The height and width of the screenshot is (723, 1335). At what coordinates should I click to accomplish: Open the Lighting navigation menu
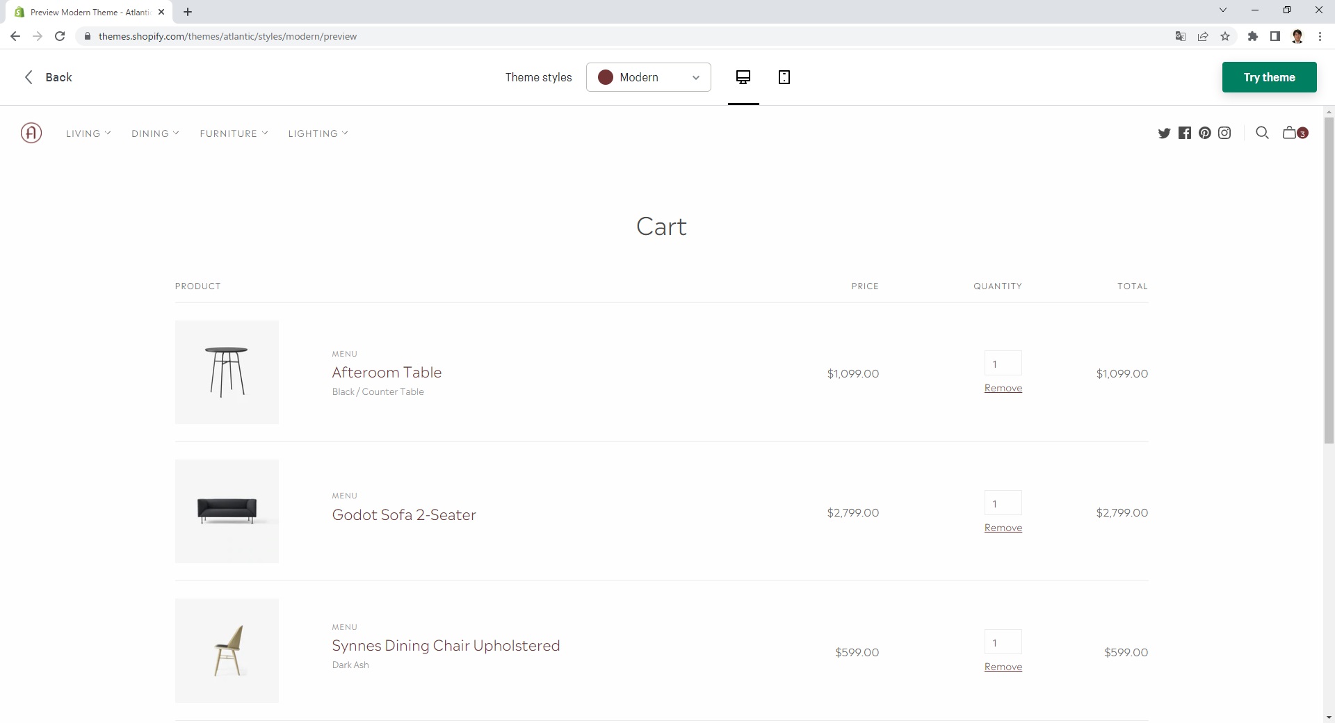click(318, 133)
